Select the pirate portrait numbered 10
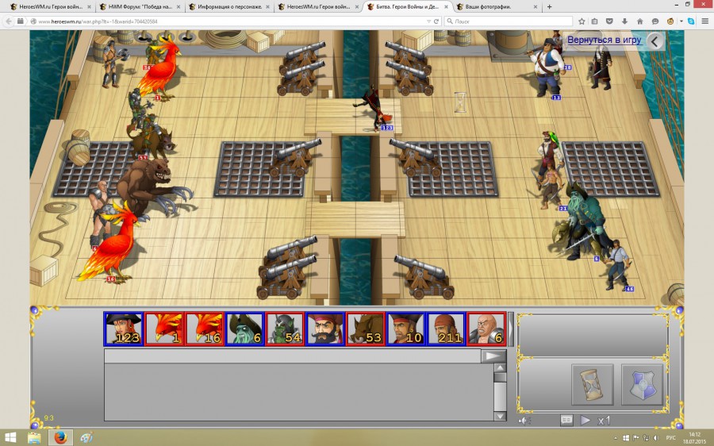714x446 pixels. click(405, 329)
